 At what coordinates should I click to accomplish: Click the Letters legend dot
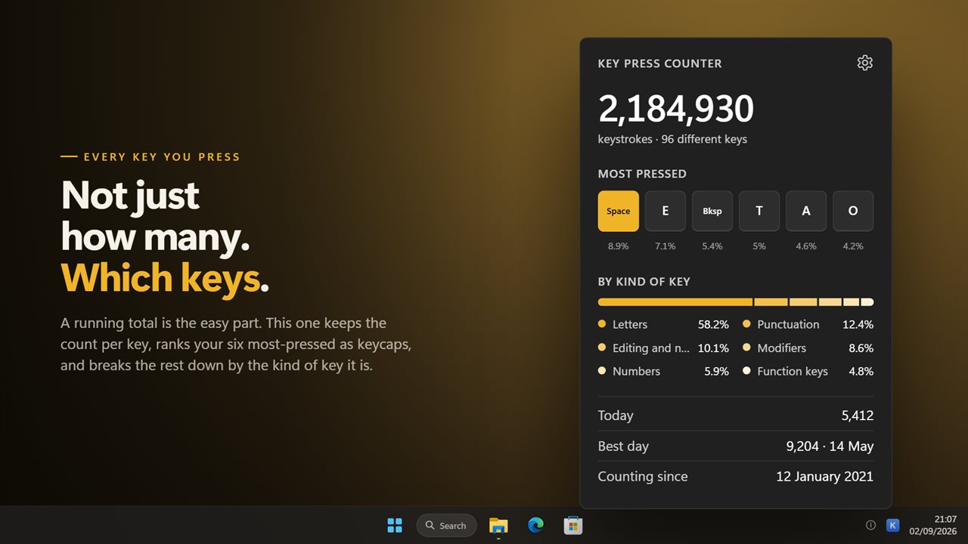point(602,324)
